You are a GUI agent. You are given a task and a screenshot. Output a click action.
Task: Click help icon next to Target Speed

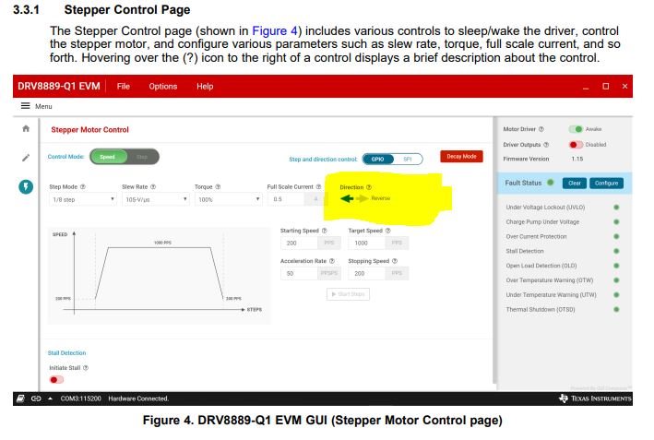[x=388, y=231]
